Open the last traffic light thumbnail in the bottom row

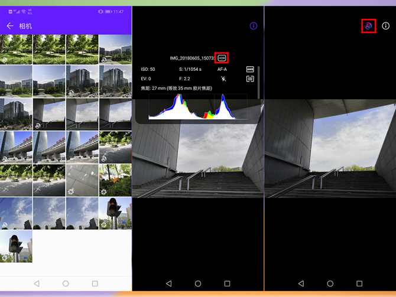[17, 246]
